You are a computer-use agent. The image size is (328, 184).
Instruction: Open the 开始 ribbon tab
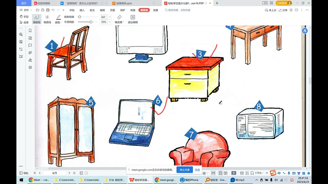pos(72,10)
